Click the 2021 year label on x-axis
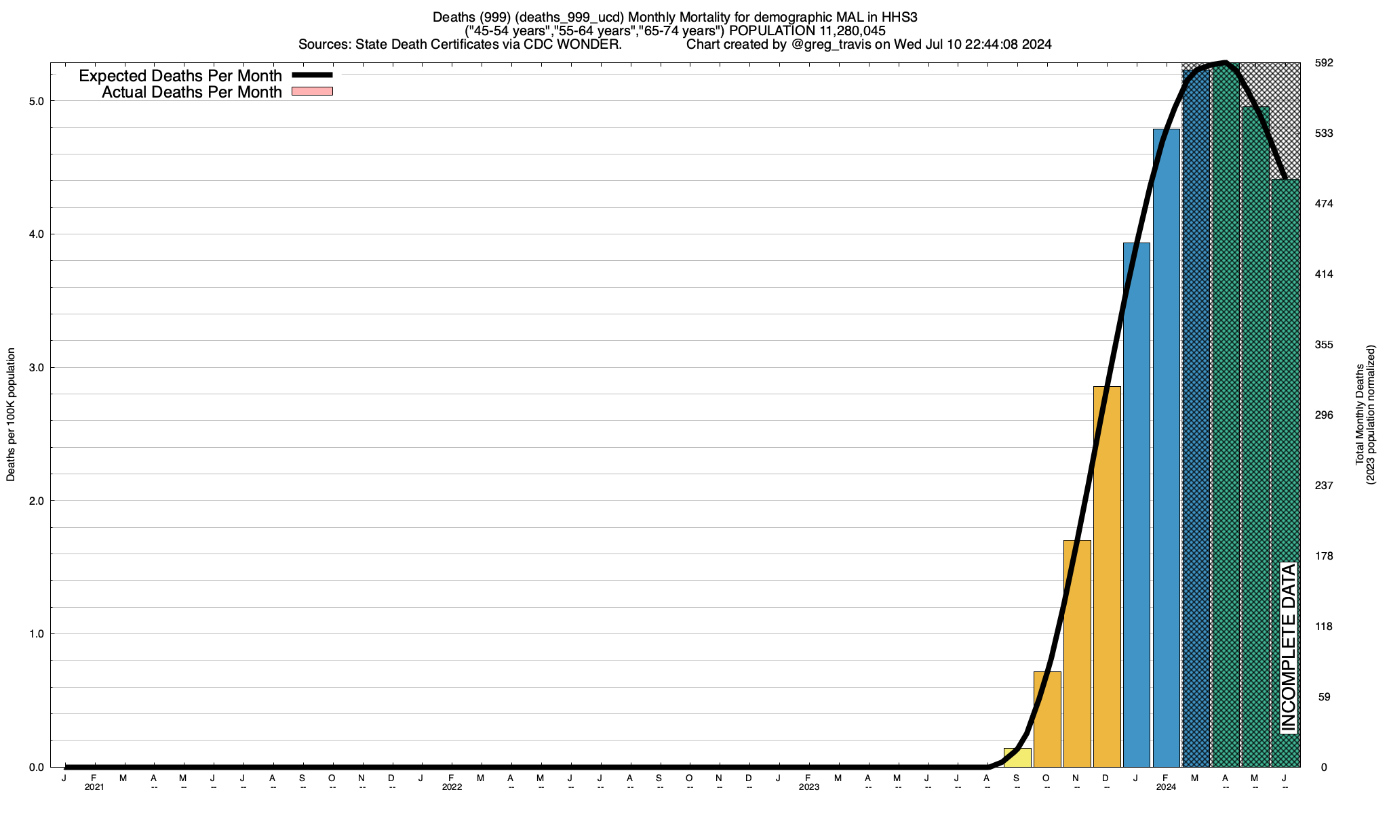 [x=94, y=787]
